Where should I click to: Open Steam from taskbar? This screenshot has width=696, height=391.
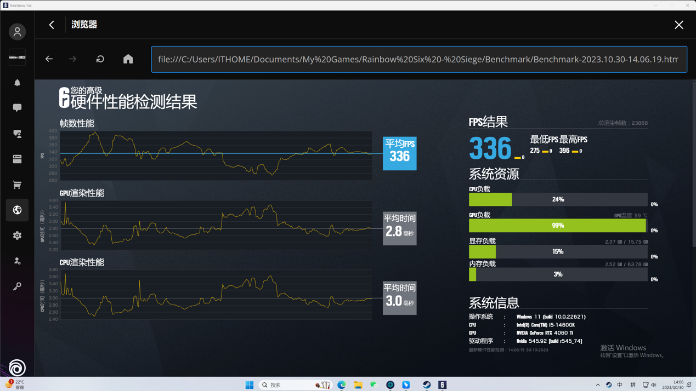pyautogui.click(x=427, y=384)
